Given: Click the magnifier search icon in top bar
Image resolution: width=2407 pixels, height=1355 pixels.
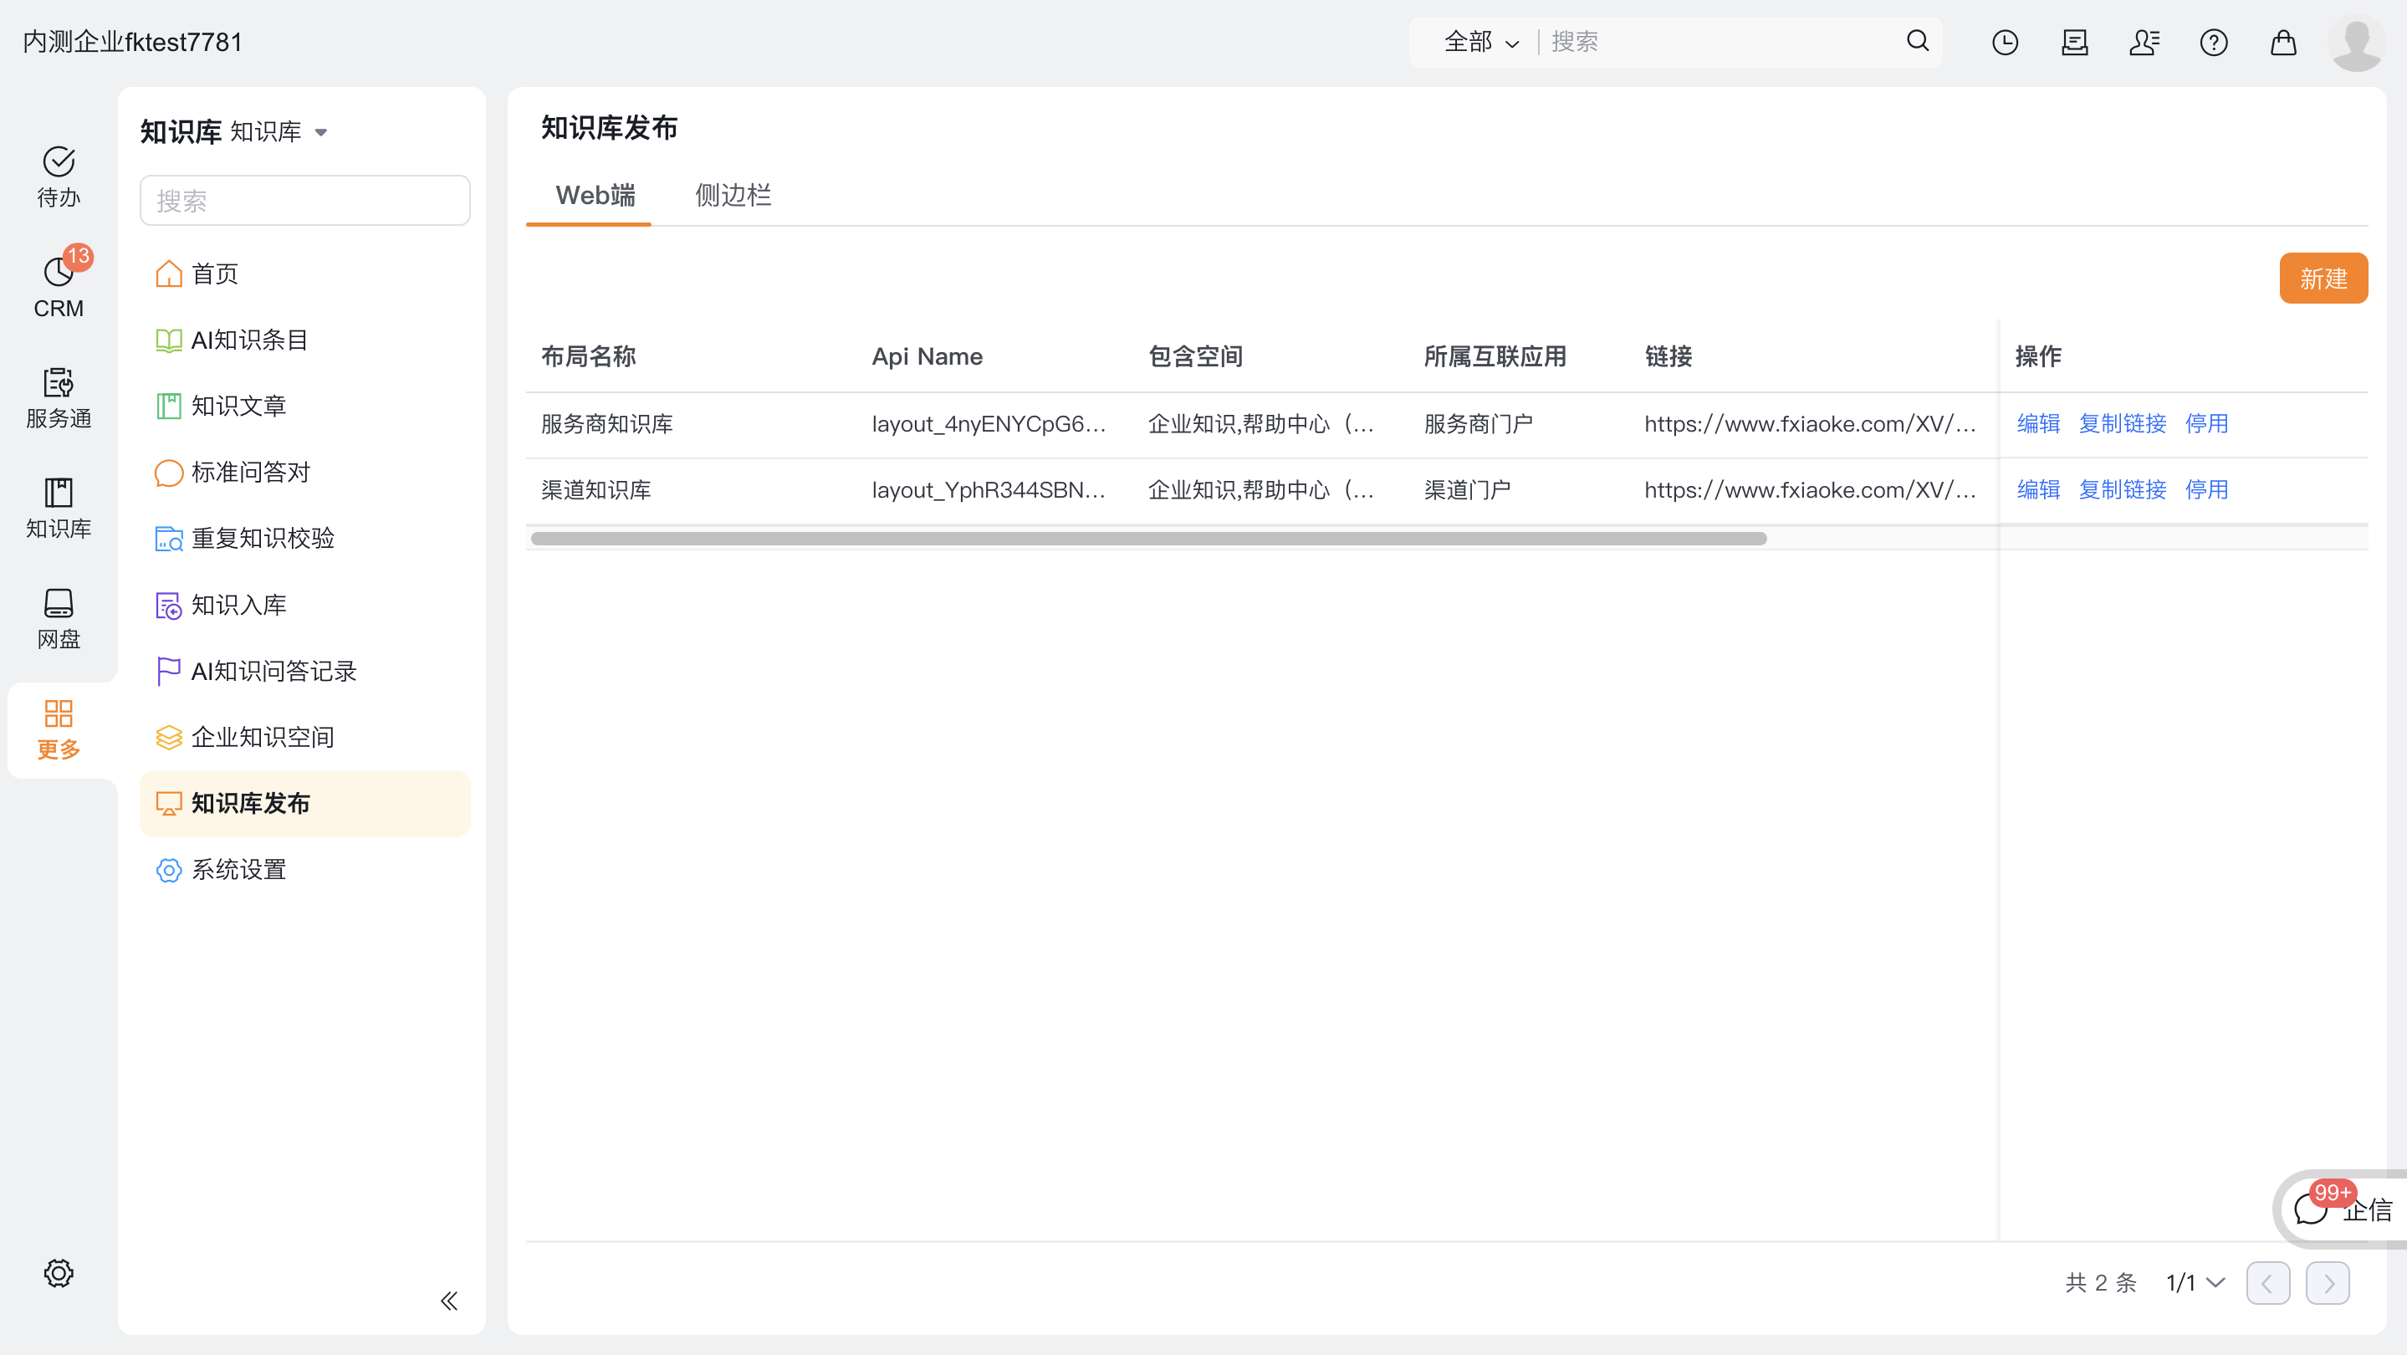Looking at the screenshot, I should click(x=1918, y=41).
